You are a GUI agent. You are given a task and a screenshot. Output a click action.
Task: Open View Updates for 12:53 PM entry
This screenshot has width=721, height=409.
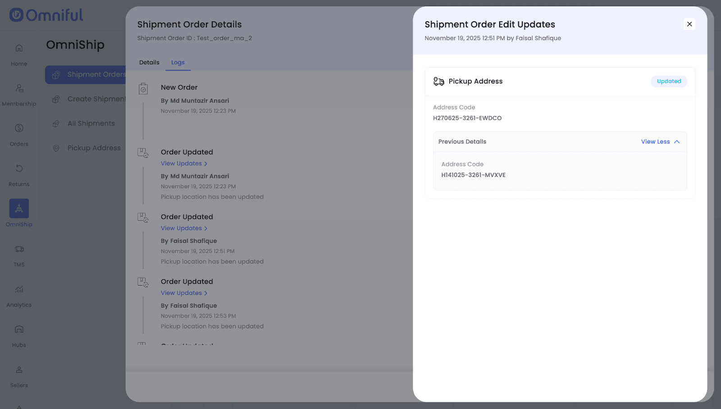(x=184, y=293)
